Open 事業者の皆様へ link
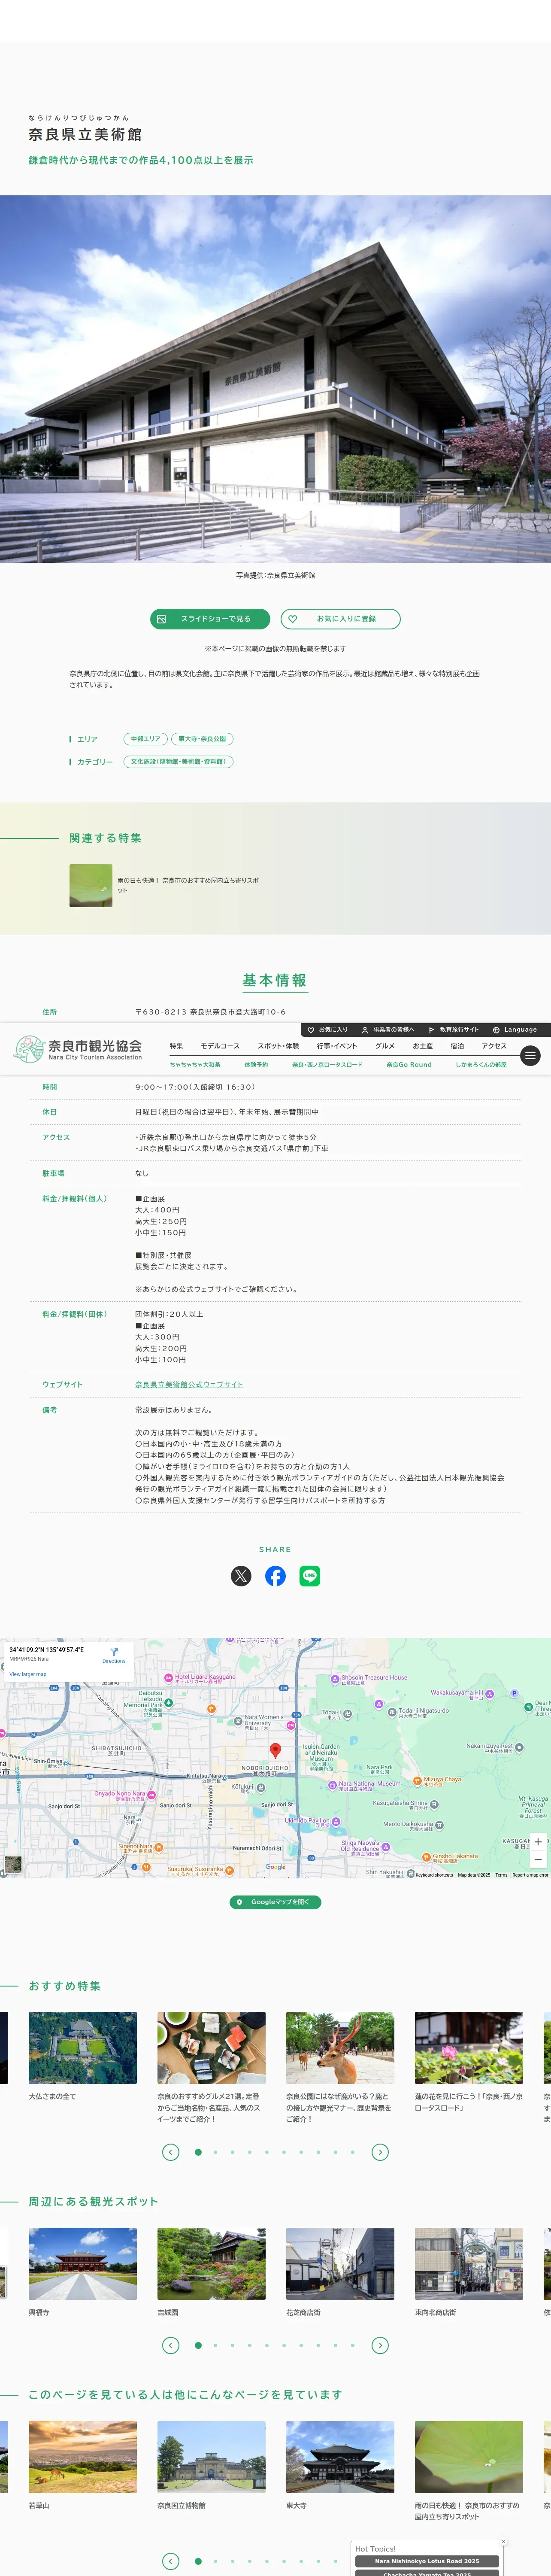This screenshot has height=2576, width=551. pyautogui.click(x=388, y=1029)
